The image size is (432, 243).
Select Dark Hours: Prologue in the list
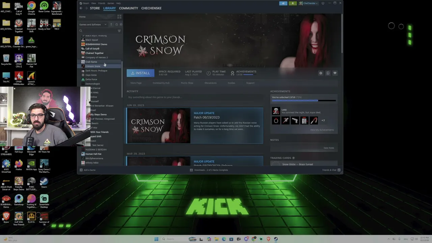tap(96, 71)
